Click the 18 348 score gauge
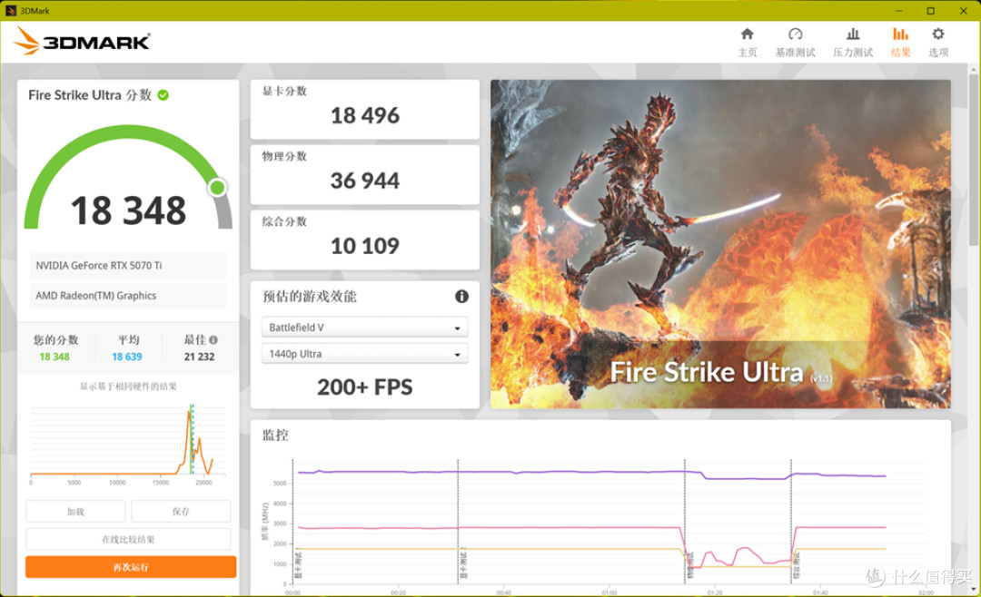 tap(128, 178)
